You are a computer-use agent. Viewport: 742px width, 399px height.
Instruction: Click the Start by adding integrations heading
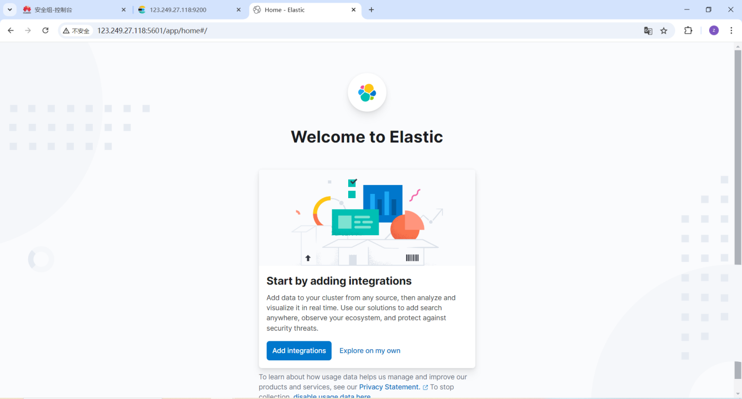coord(339,281)
